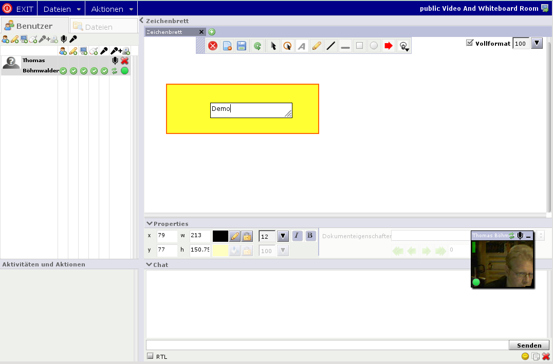
Task: Toggle the Vollformat checkbox
Action: (469, 43)
